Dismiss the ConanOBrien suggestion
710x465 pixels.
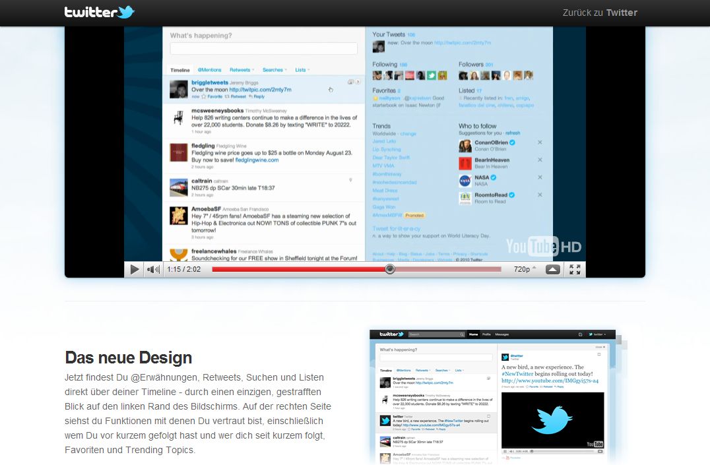point(540,142)
